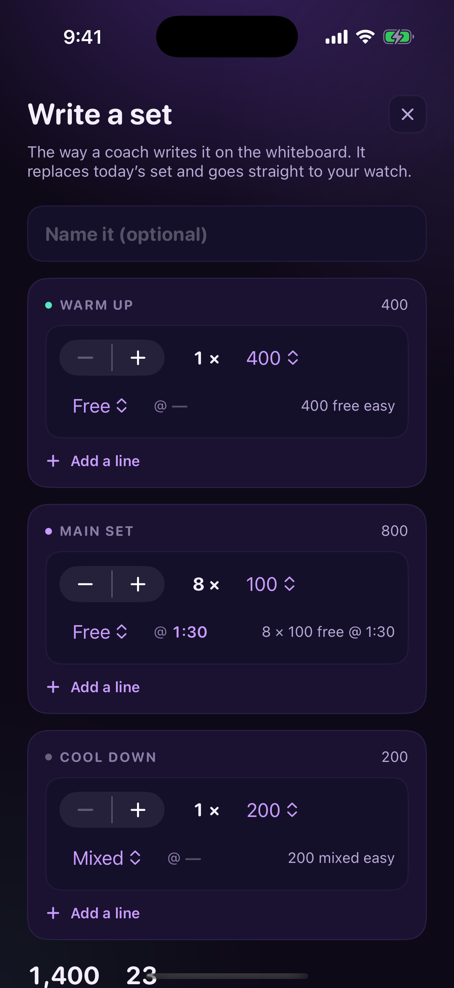The width and height of the screenshot is (454, 988).
Task: Increase warm up repeat count with plus
Action: point(138,358)
